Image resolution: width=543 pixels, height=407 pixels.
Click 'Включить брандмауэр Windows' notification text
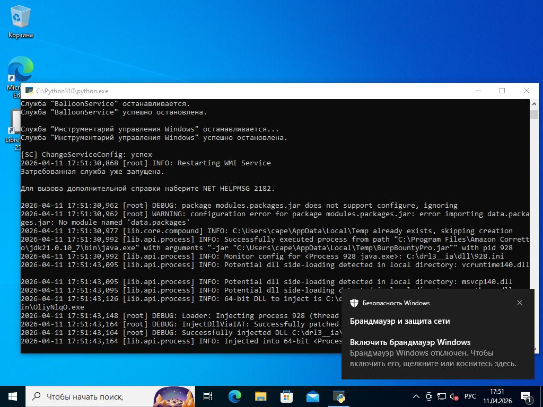[410, 342]
